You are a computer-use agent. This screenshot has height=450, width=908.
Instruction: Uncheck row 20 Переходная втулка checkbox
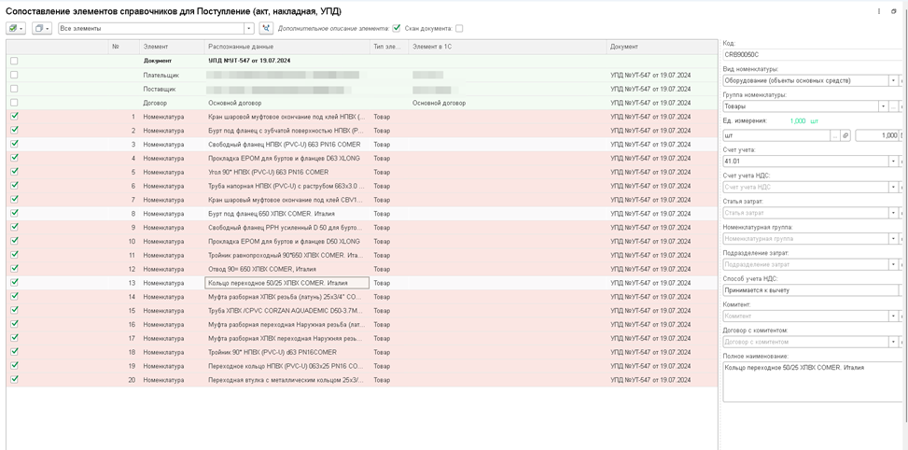(15, 379)
